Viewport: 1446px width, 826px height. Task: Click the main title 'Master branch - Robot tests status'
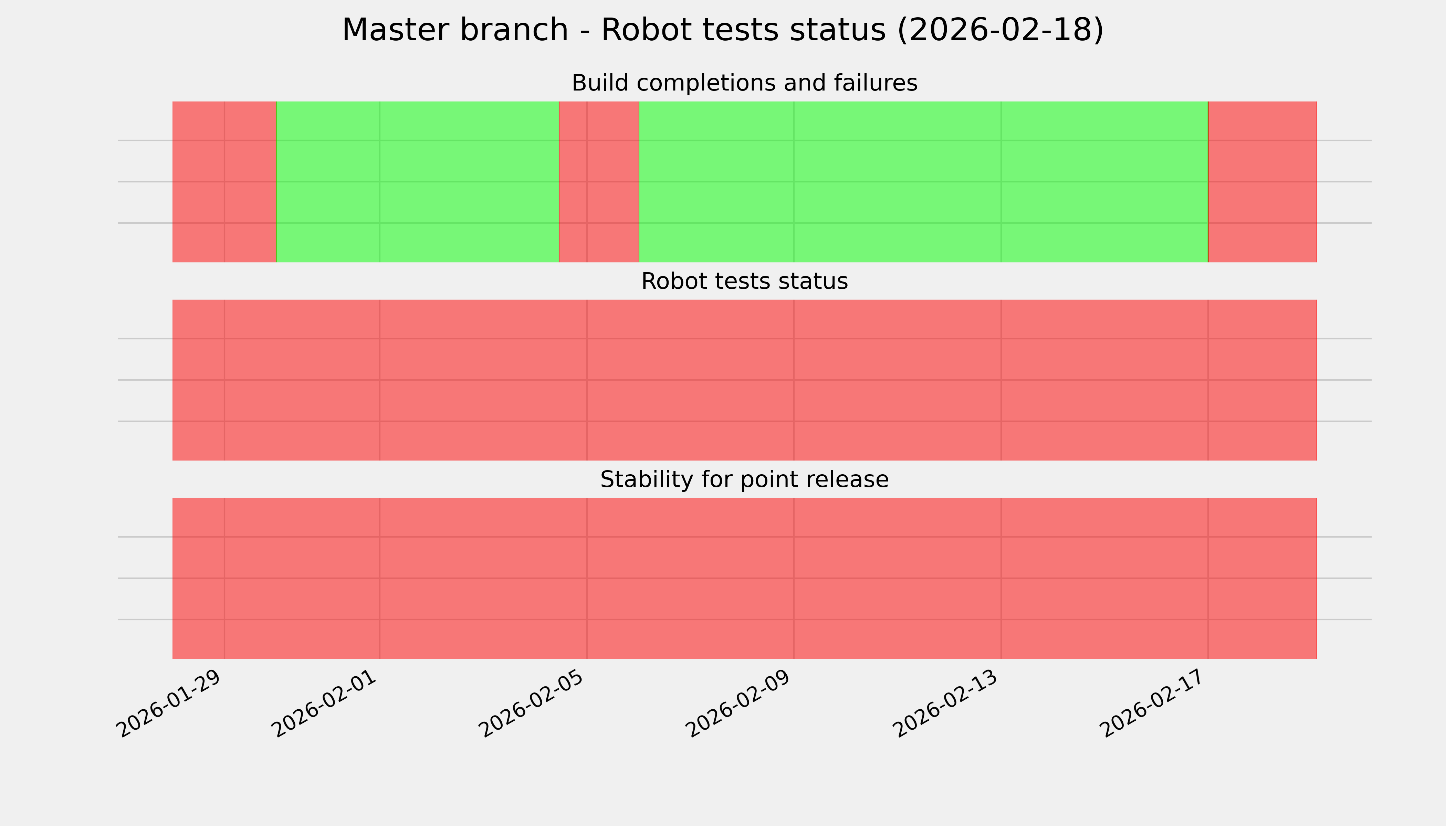722,30
